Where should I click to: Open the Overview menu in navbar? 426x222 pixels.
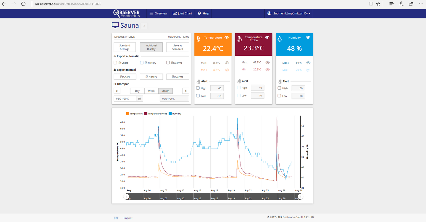pos(158,13)
